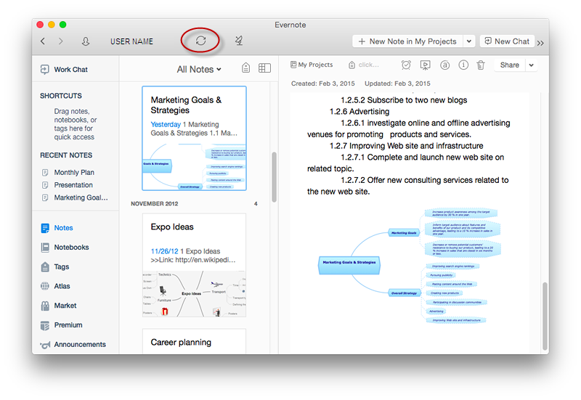
Task: Select the Marketing Goals & Strategies note card
Action: click(x=194, y=138)
